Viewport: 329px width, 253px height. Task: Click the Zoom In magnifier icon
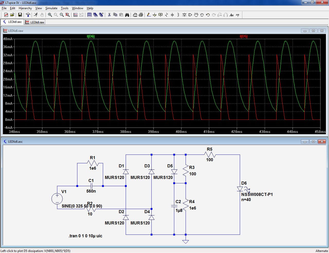tap(50, 15)
